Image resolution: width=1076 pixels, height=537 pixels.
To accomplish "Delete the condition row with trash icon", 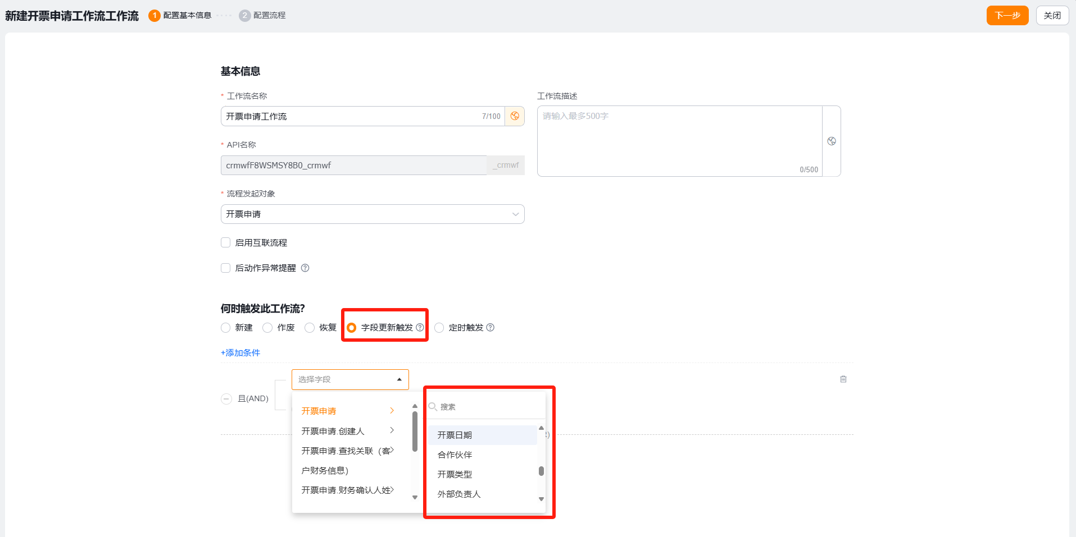I will [x=843, y=379].
